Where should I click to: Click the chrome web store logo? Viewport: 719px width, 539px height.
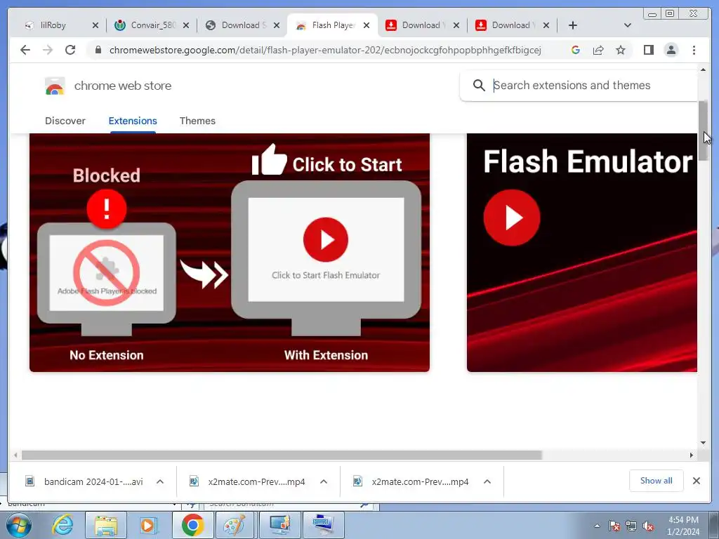coord(55,86)
